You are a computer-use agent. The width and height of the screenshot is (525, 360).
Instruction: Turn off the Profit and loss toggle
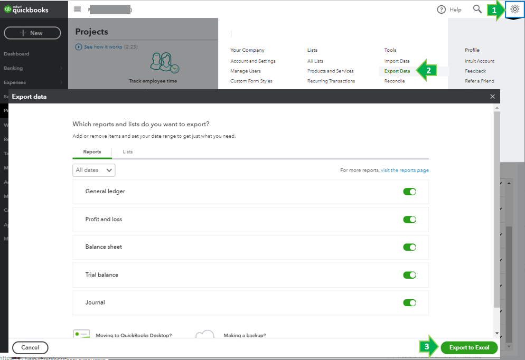click(409, 220)
